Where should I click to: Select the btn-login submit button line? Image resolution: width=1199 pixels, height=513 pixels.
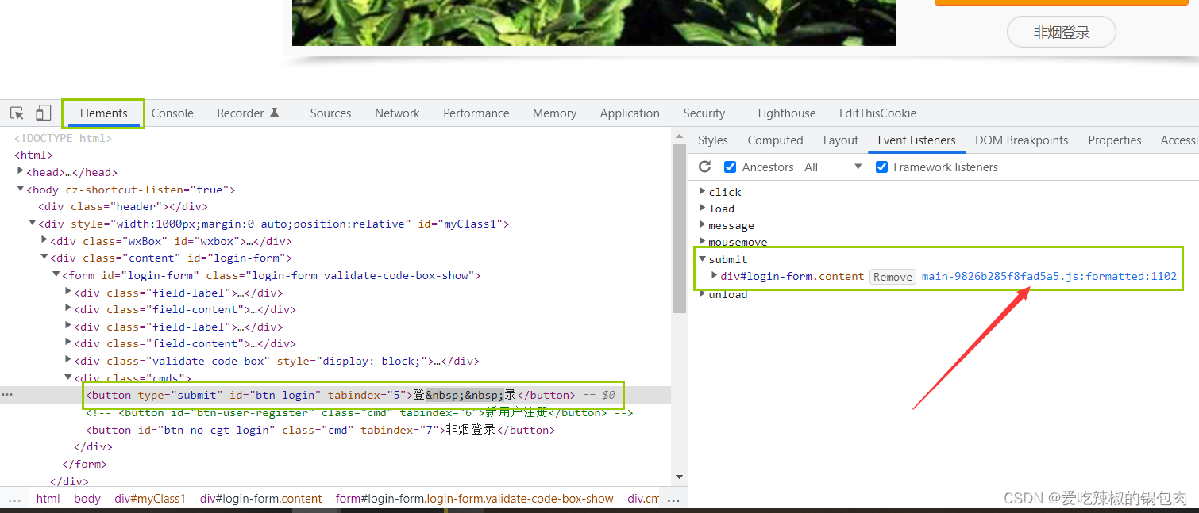[x=330, y=395]
